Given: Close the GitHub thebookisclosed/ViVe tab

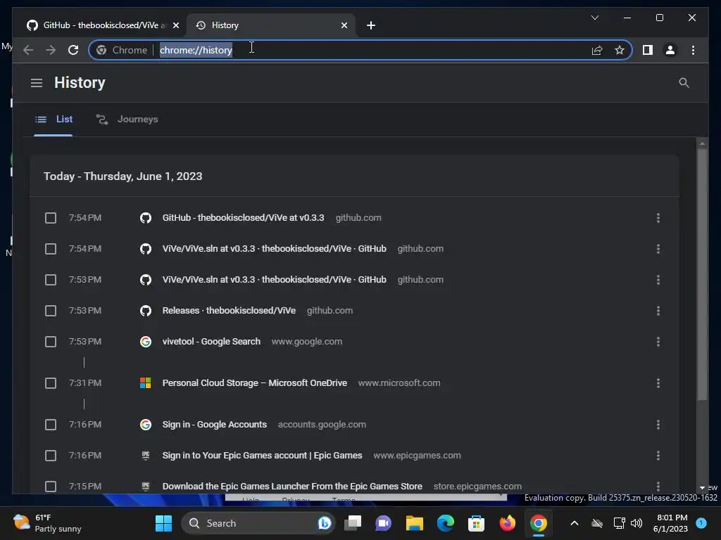Looking at the screenshot, I should [x=175, y=25].
